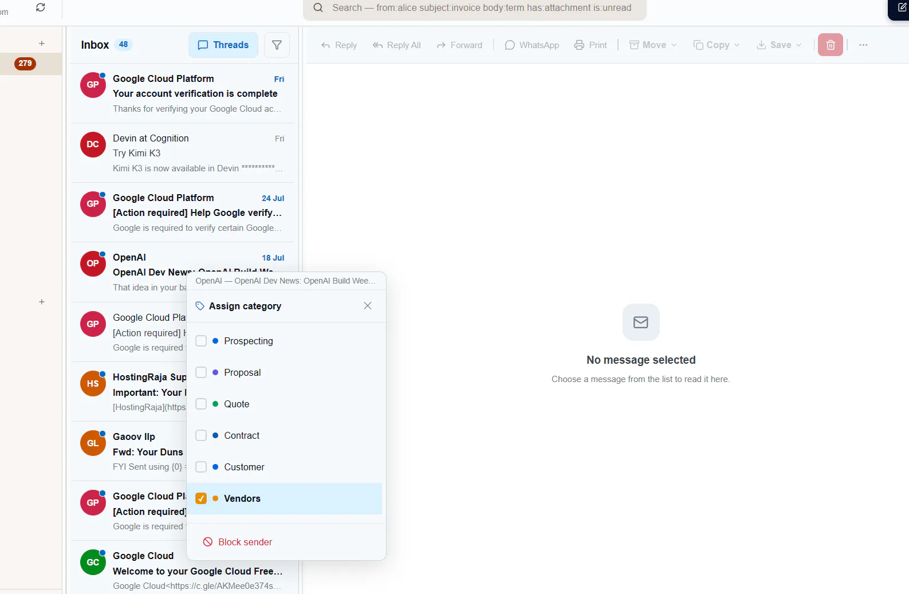This screenshot has width=909, height=594.
Task: Delete message with the trash button
Action: 830,45
